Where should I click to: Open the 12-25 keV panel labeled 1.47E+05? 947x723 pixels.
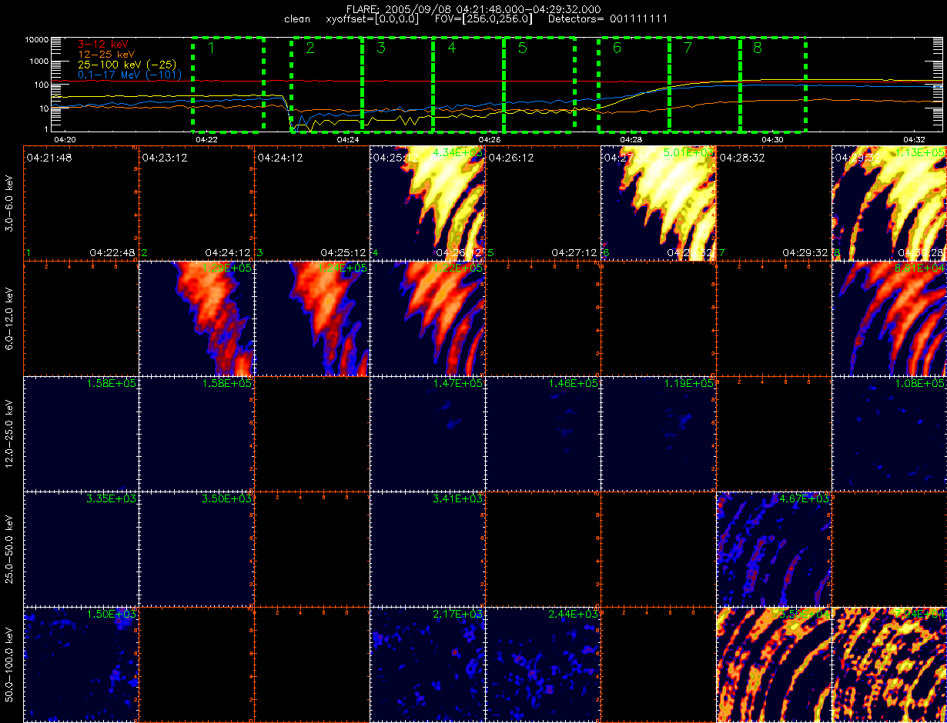point(427,433)
